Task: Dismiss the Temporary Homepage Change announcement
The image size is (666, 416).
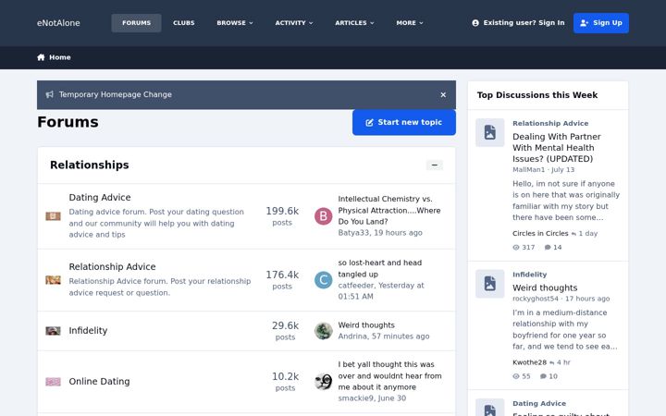Action: 443,94
